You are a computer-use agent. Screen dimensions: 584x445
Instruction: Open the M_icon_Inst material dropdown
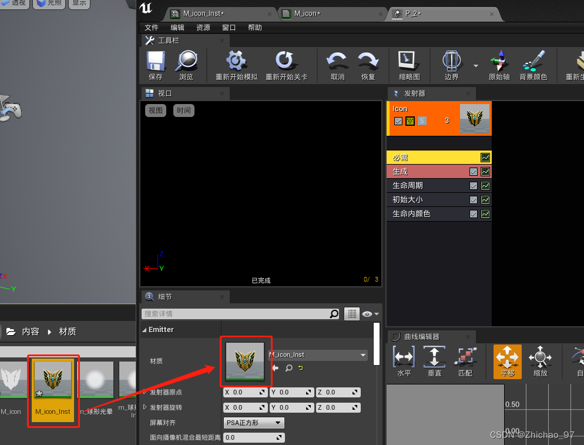coord(318,355)
